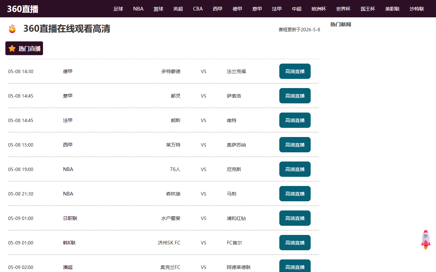Click the 热门直播 tab label

(30, 49)
